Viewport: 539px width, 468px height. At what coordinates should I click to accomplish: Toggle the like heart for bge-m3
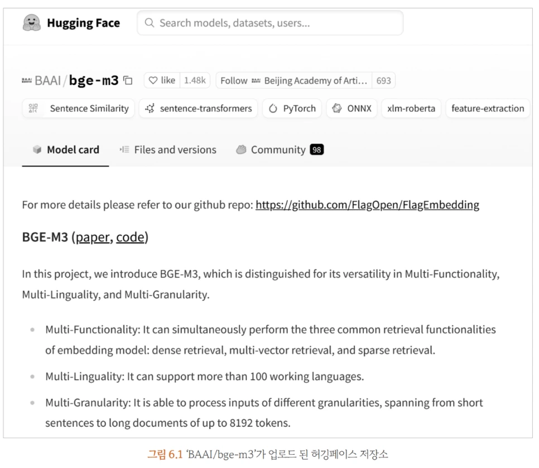(x=153, y=80)
